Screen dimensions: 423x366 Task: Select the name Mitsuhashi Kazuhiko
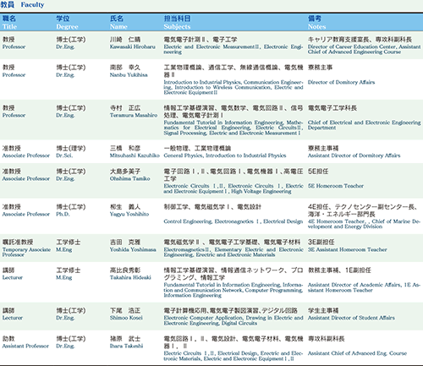[135, 156]
